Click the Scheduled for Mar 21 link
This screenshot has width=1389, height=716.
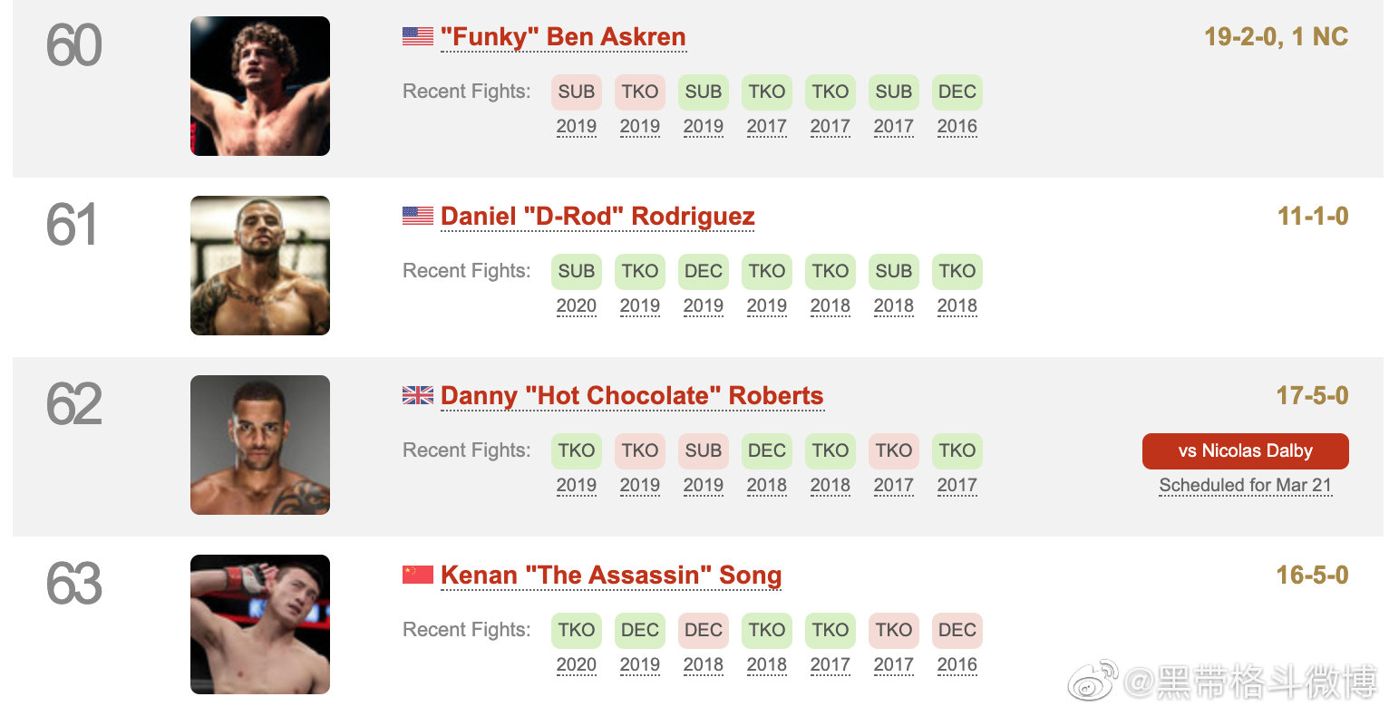(x=1246, y=485)
